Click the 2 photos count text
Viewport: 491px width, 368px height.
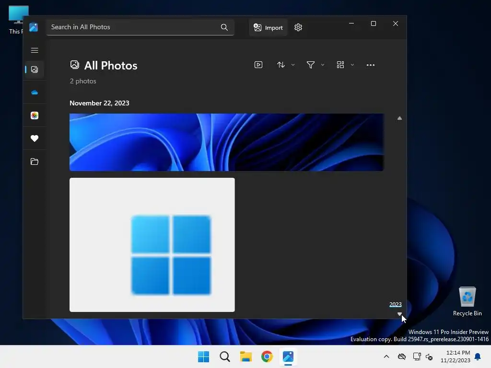83,81
